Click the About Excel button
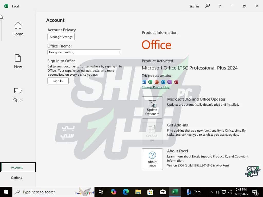The height and width of the screenshot is (197, 263). pos(152,159)
